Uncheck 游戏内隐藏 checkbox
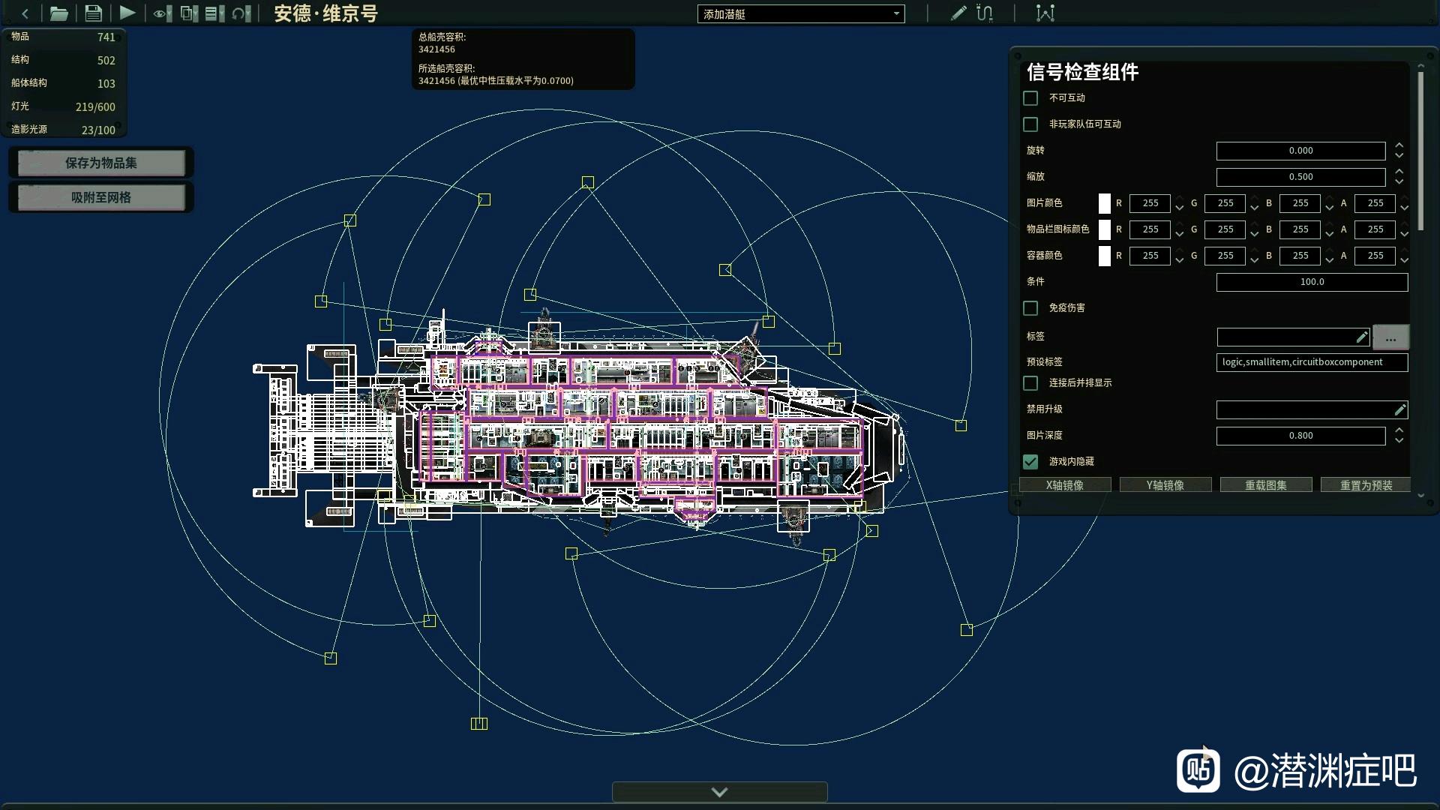1440x810 pixels. click(1030, 462)
